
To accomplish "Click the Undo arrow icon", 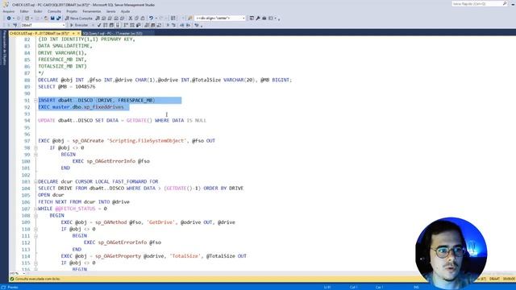I will pos(151,18).
